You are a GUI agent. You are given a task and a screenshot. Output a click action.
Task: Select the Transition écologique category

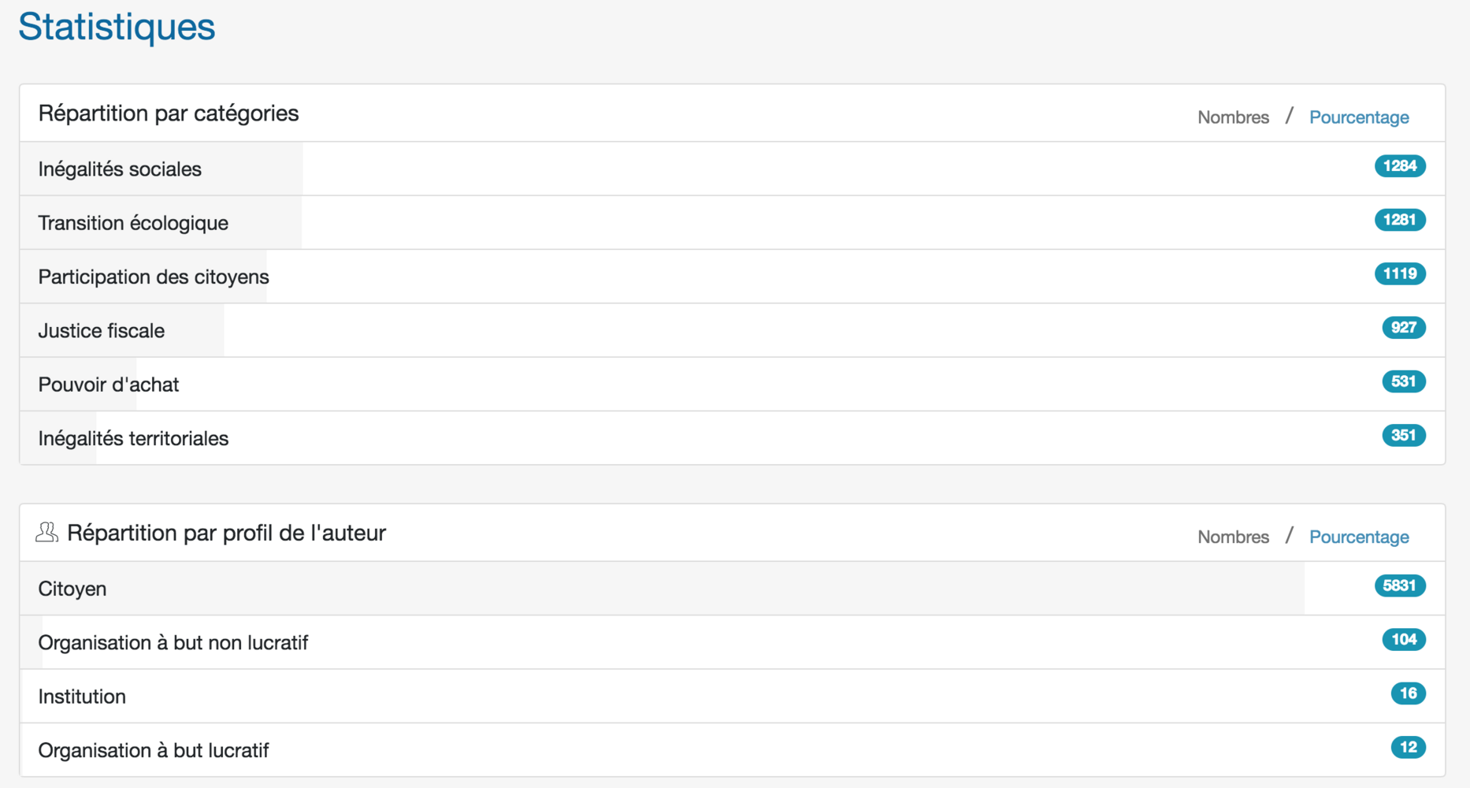pyautogui.click(x=133, y=223)
